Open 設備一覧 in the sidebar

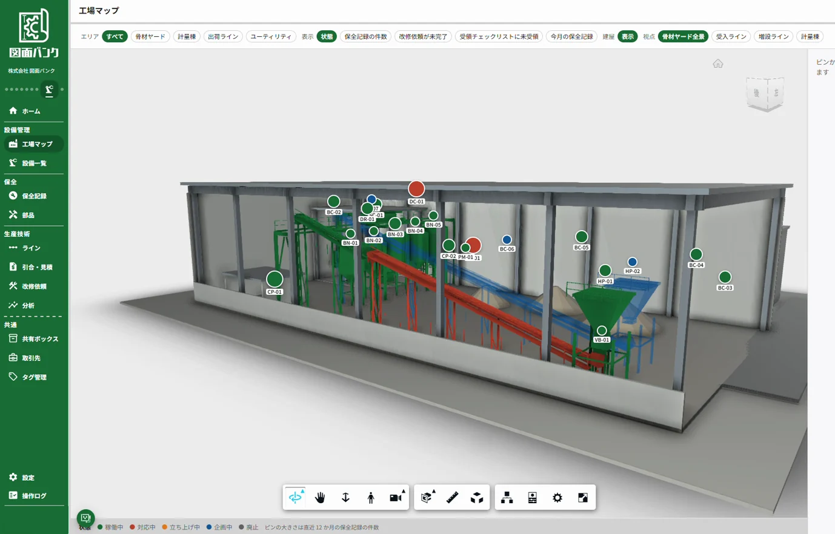click(x=34, y=163)
